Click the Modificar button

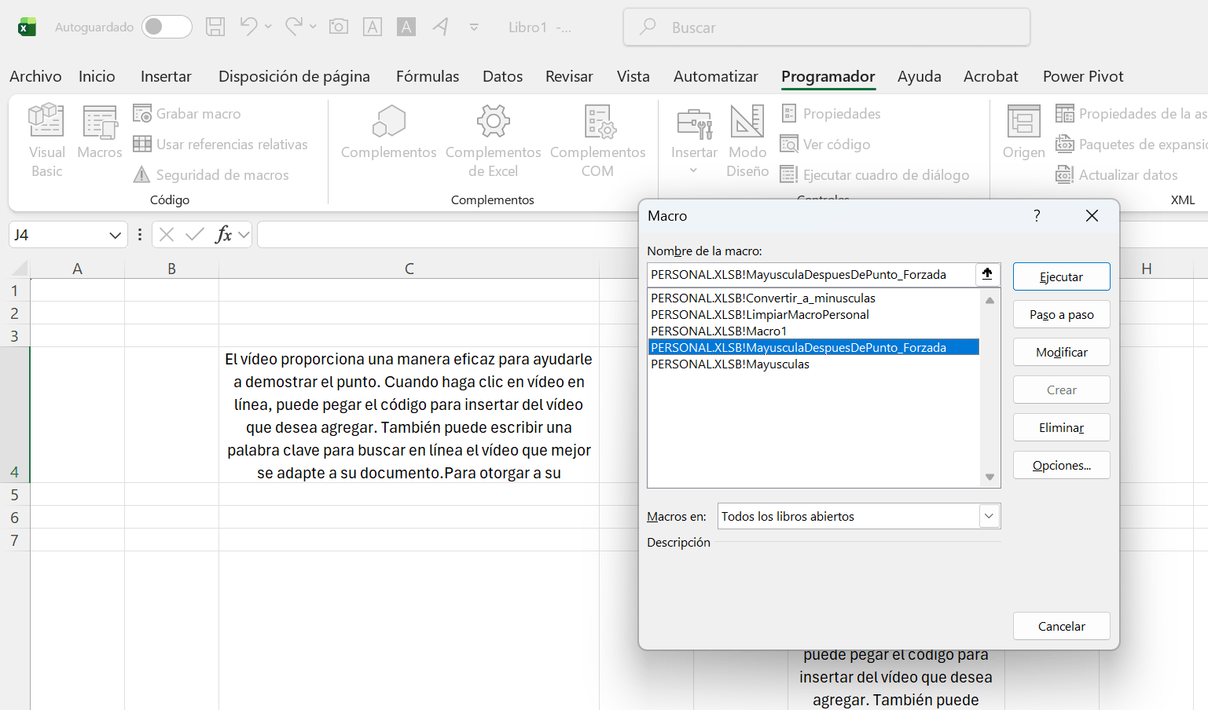click(1061, 352)
